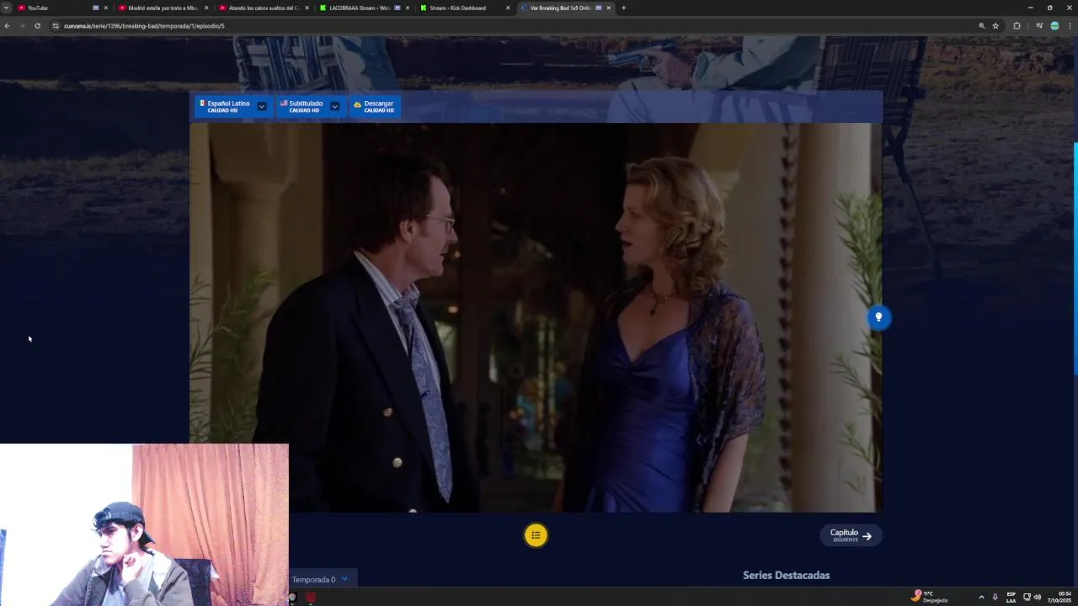
Task: Click the page vertical scrollbar thumb
Action: point(1075,258)
